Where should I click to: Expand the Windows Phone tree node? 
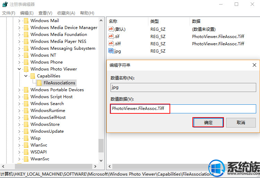point(19,62)
